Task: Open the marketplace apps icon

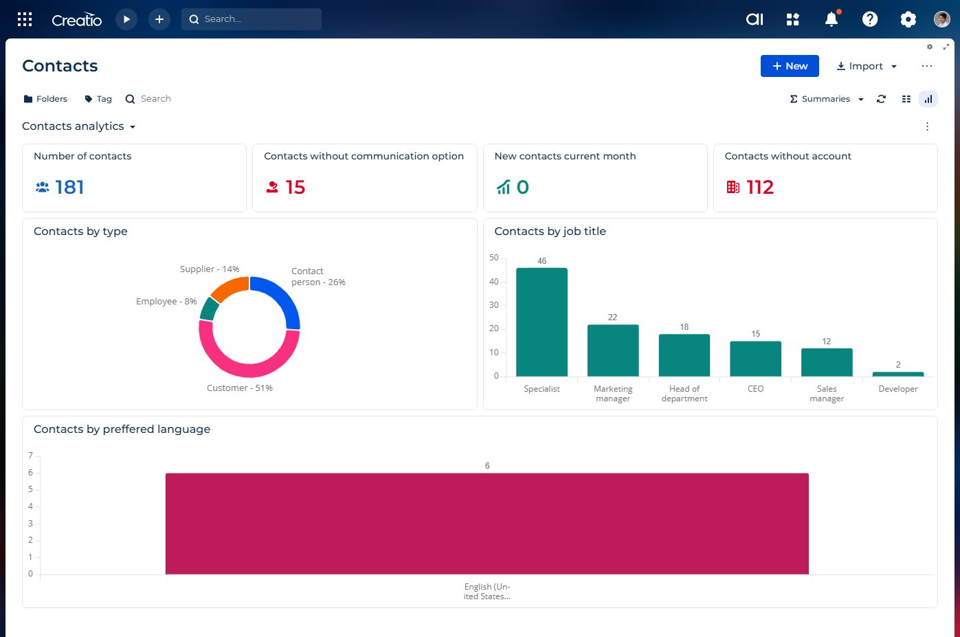Action: click(793, 19)
